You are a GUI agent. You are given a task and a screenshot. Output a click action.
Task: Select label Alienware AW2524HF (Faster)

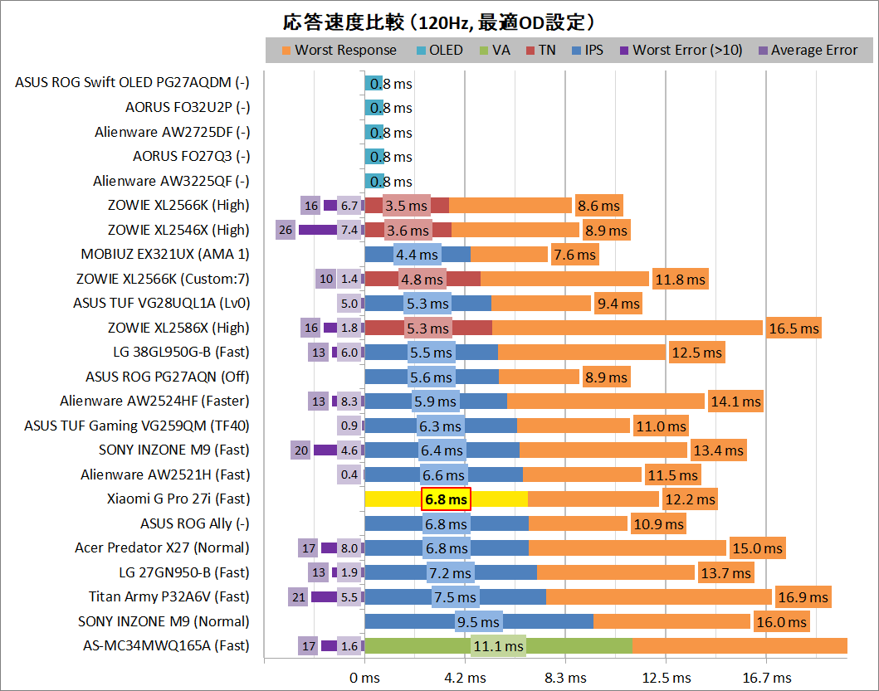coord(154,401)
